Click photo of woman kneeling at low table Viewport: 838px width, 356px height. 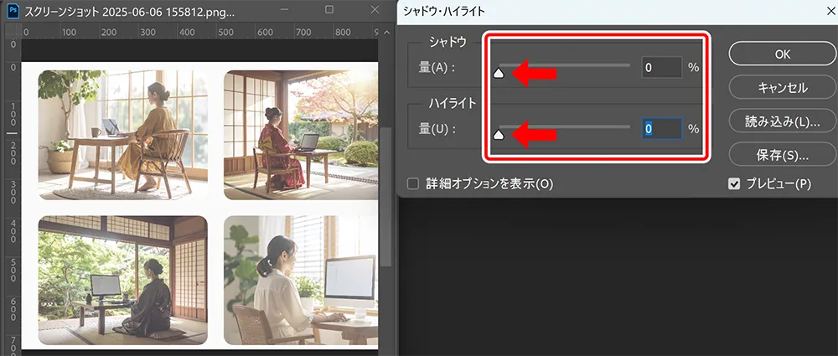[x=123, y=280]
